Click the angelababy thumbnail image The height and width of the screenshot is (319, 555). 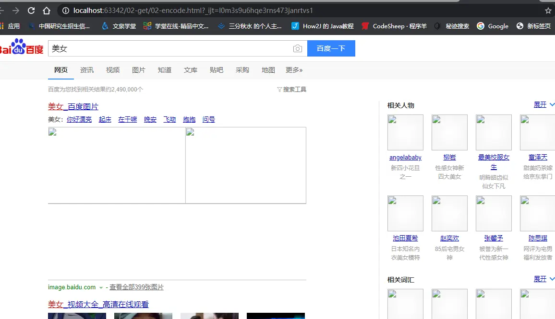(405, 133)
